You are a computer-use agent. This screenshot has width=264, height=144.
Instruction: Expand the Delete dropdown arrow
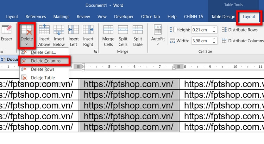pos(27,44)
